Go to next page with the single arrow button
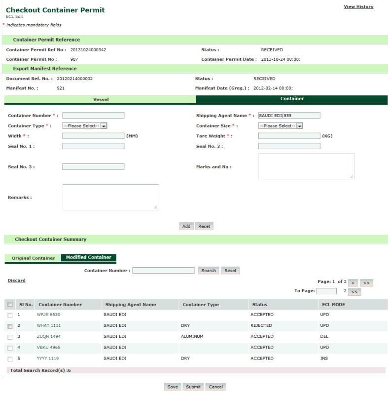Screen dimensions: 388x399 (x=353, y=283)
